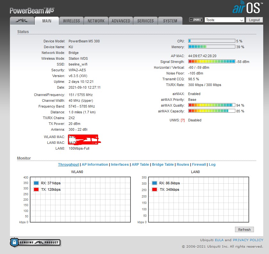Open the PRIVACY POLICY link
Viewport: 269px width, 254px height.
[248, 240]
